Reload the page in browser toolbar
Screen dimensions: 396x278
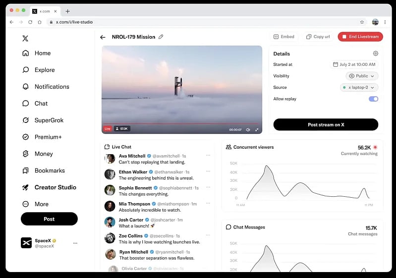pyautogui.click(x=30, y=22)
